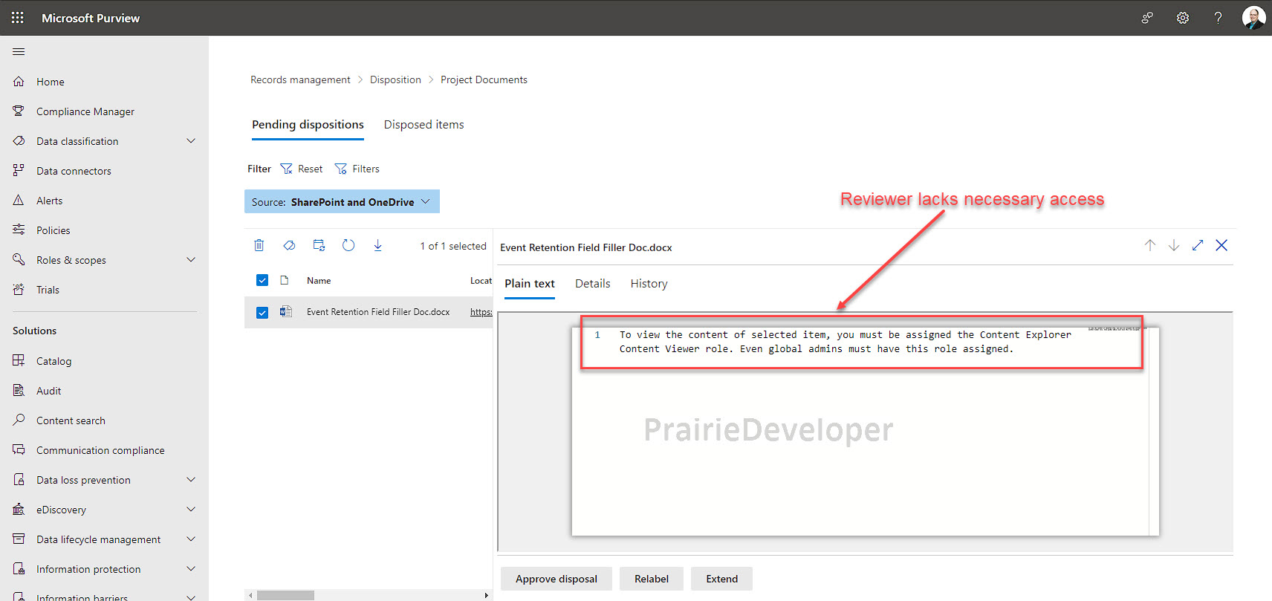
Task: Switch to Disposed items tab
Action: pos(424,125)
